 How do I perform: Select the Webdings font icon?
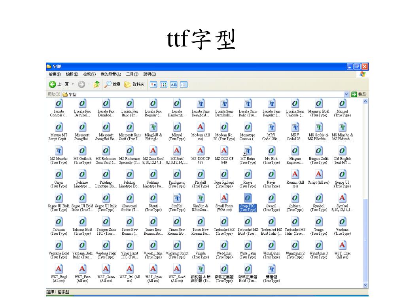coord(224,245)
